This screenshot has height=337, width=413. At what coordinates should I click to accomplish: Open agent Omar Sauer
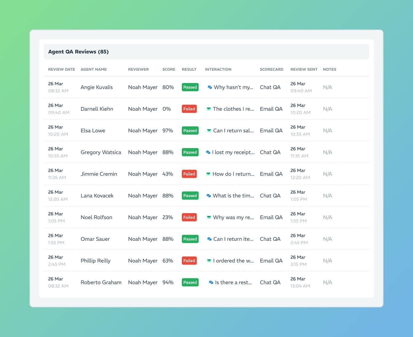pos(95,239)
